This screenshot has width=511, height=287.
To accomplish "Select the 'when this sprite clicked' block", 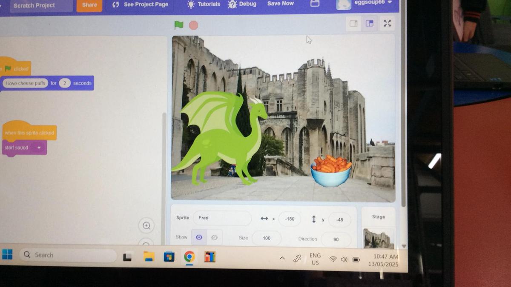I will pos(29,132).
